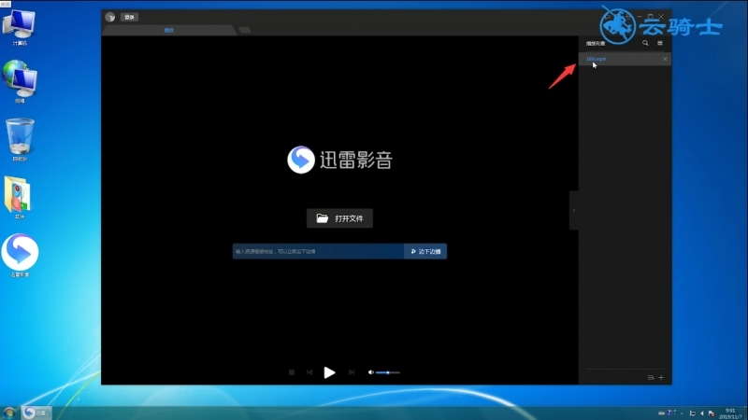Image resolution: width=748 pixels, height=420 pixels.
Task: Click the stop button in player controls
Action: 292,372
